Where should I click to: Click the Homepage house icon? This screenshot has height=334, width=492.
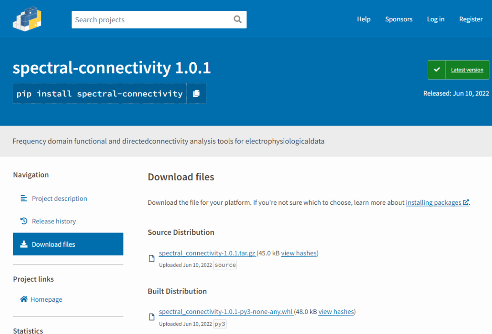click(24, 299)
